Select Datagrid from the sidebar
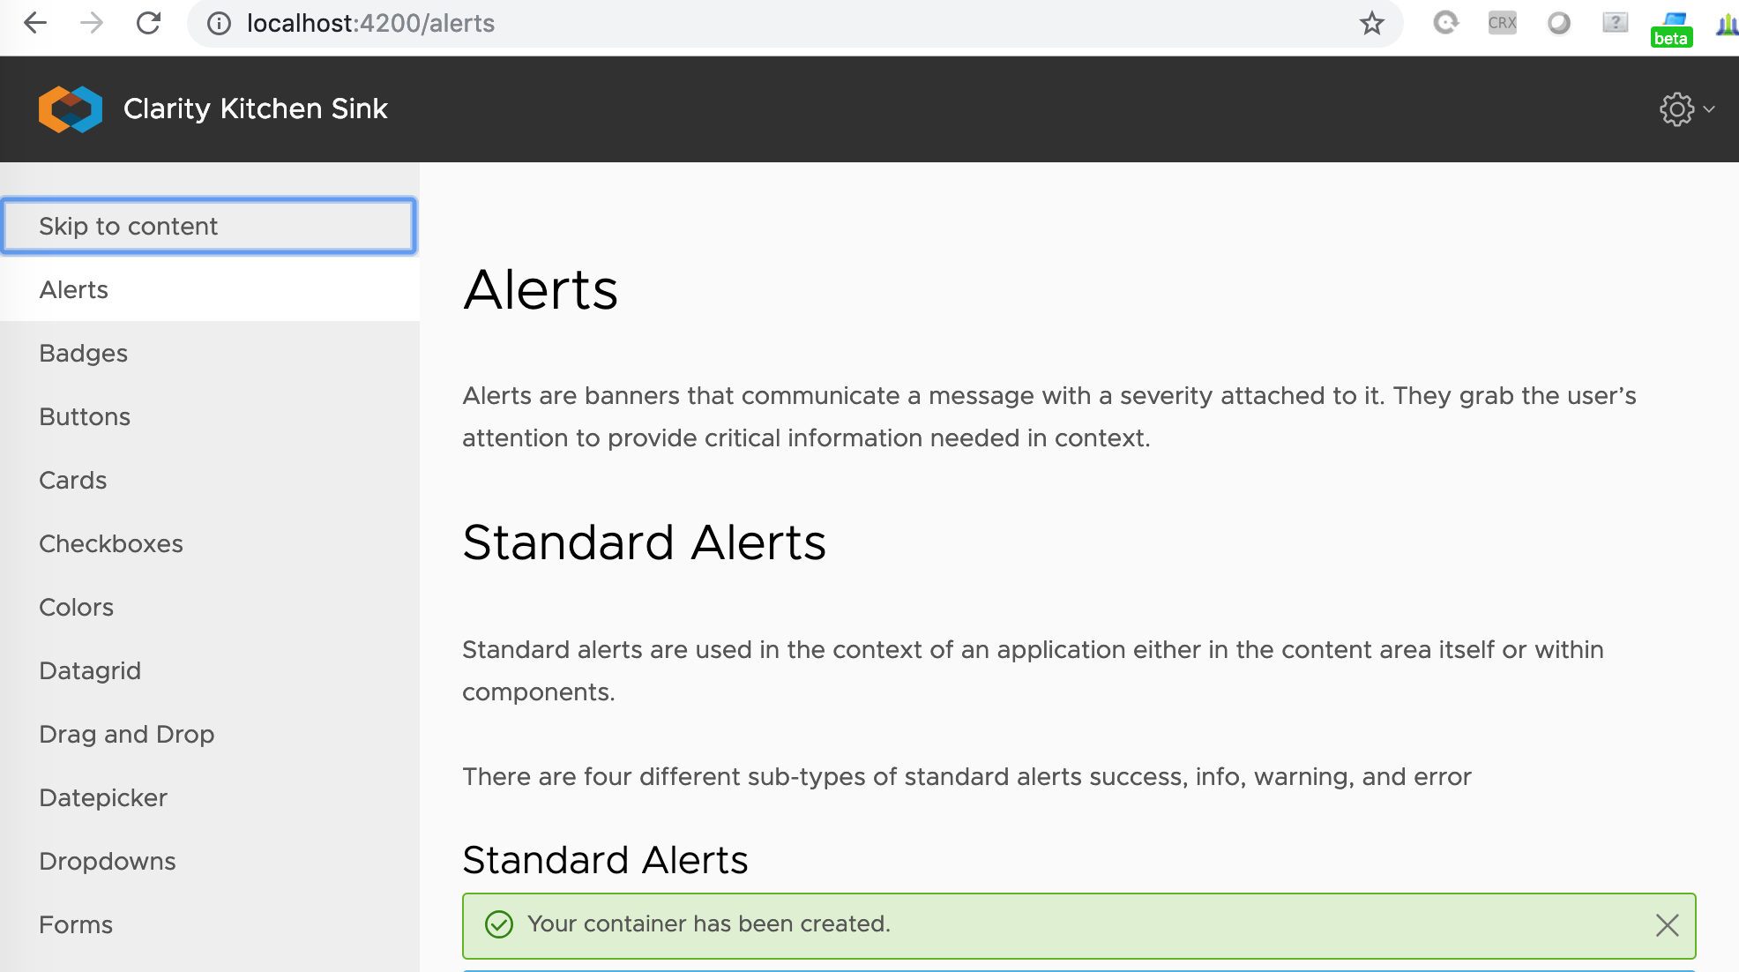The image size is (1739, 972). click(x=90, y=671)
